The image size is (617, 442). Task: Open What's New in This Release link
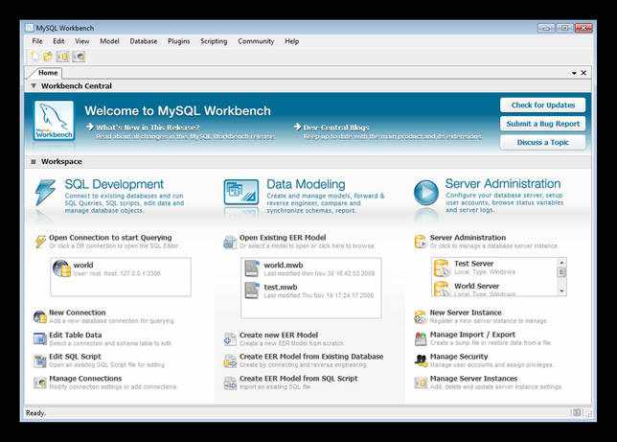pos(148,128)
